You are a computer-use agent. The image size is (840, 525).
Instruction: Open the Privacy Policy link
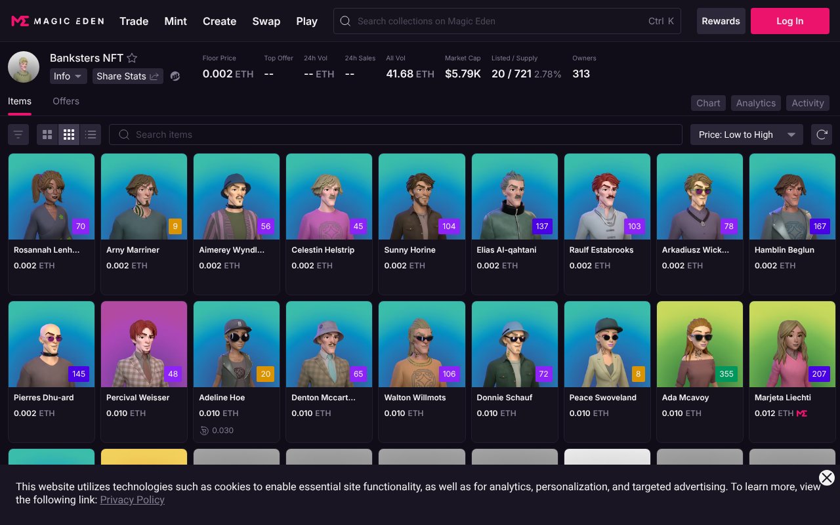coord(132,499)
